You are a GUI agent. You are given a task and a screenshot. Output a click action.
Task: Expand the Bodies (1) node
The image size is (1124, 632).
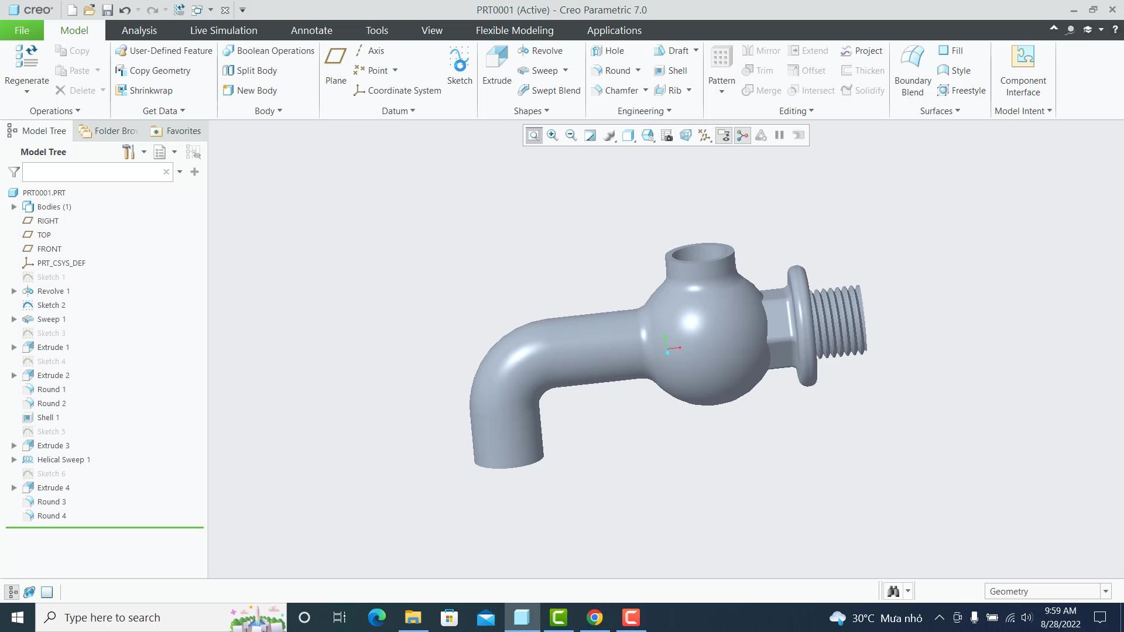click(x=14, y=207)
